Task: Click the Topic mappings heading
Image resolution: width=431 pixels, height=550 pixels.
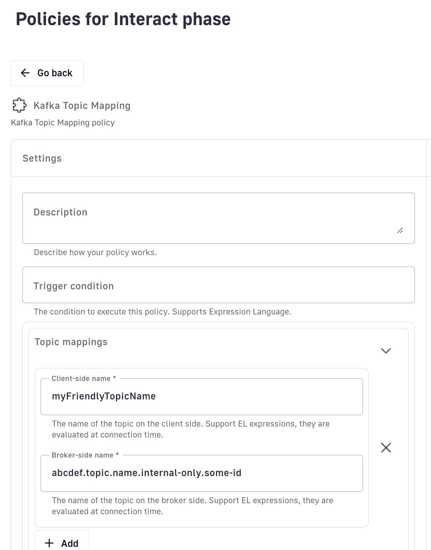Action: click(x=71, y=342)
